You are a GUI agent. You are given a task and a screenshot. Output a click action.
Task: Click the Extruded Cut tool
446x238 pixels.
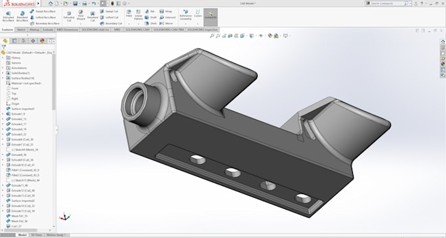(x=69, y=16)
